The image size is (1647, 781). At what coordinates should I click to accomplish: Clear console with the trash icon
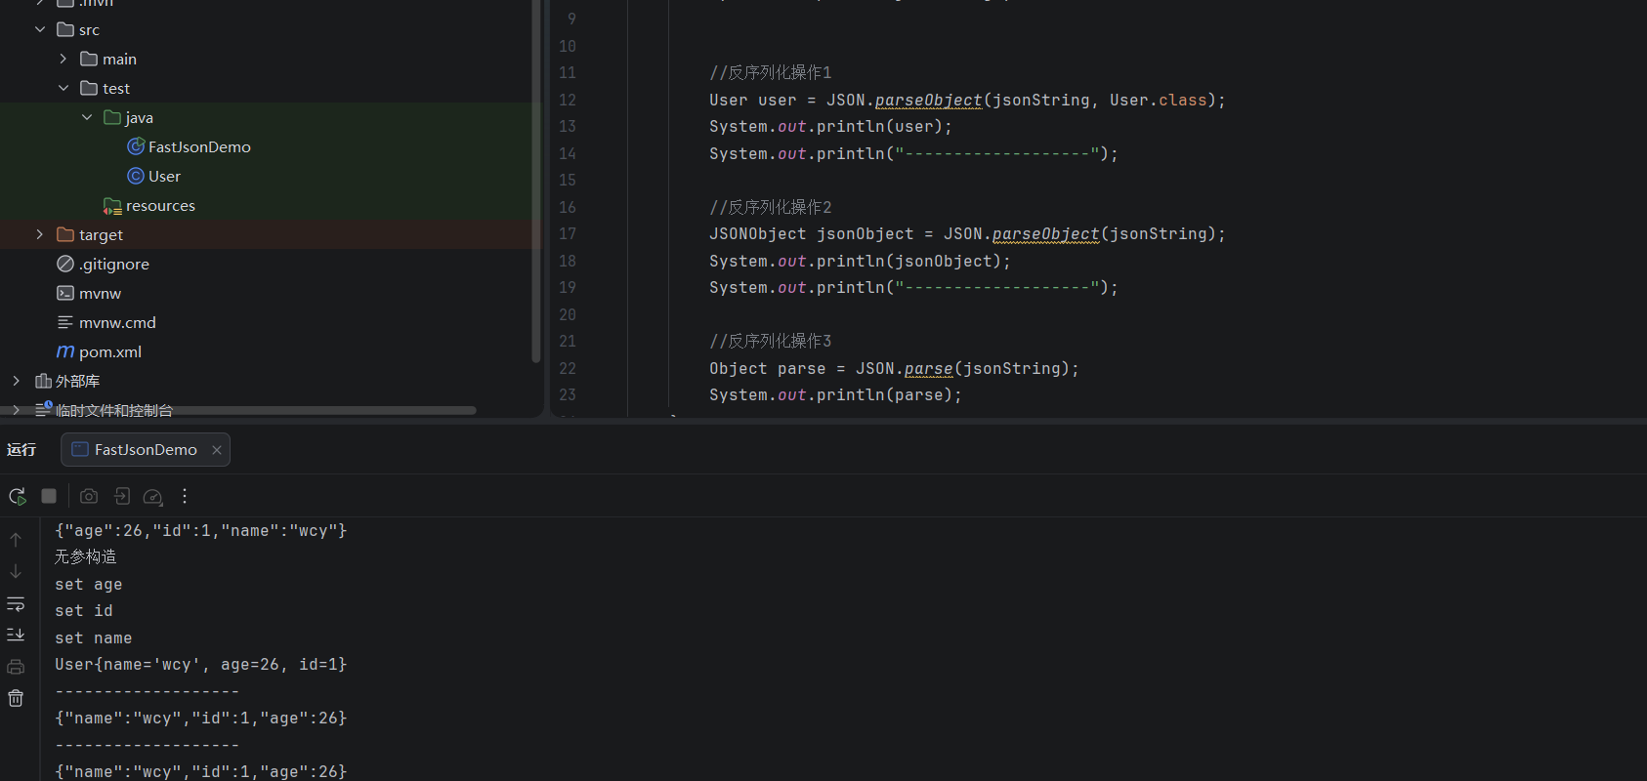pyautogui.click(x=16, y=698)
